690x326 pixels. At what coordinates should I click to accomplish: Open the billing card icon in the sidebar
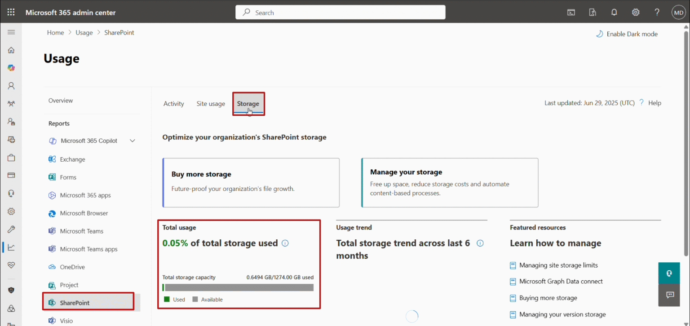click(11, 175)
